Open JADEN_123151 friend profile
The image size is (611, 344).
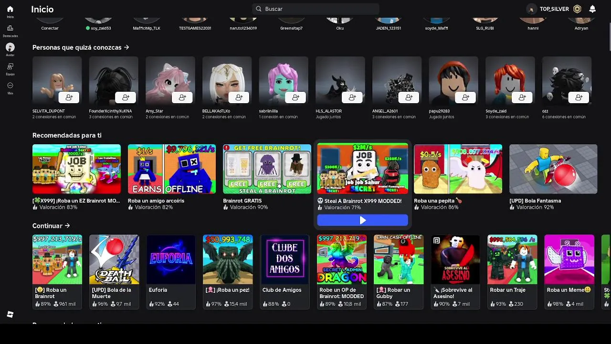[x=388, y=24]
